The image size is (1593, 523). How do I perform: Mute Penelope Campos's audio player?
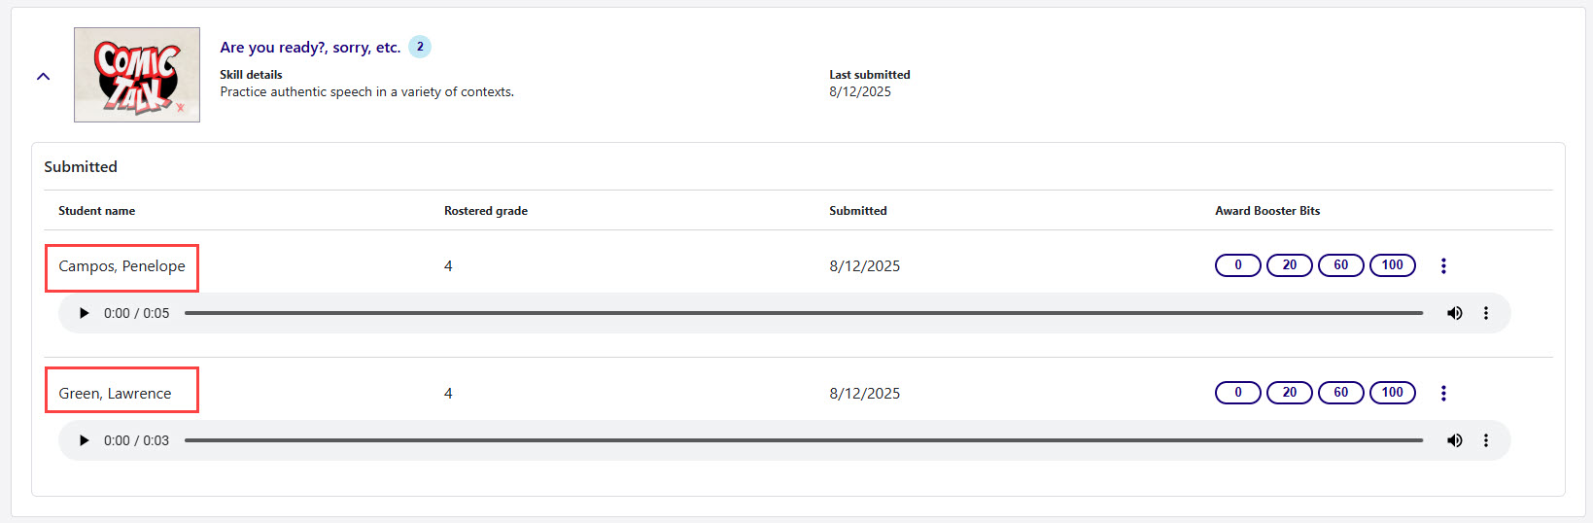tap(1454, 313)
